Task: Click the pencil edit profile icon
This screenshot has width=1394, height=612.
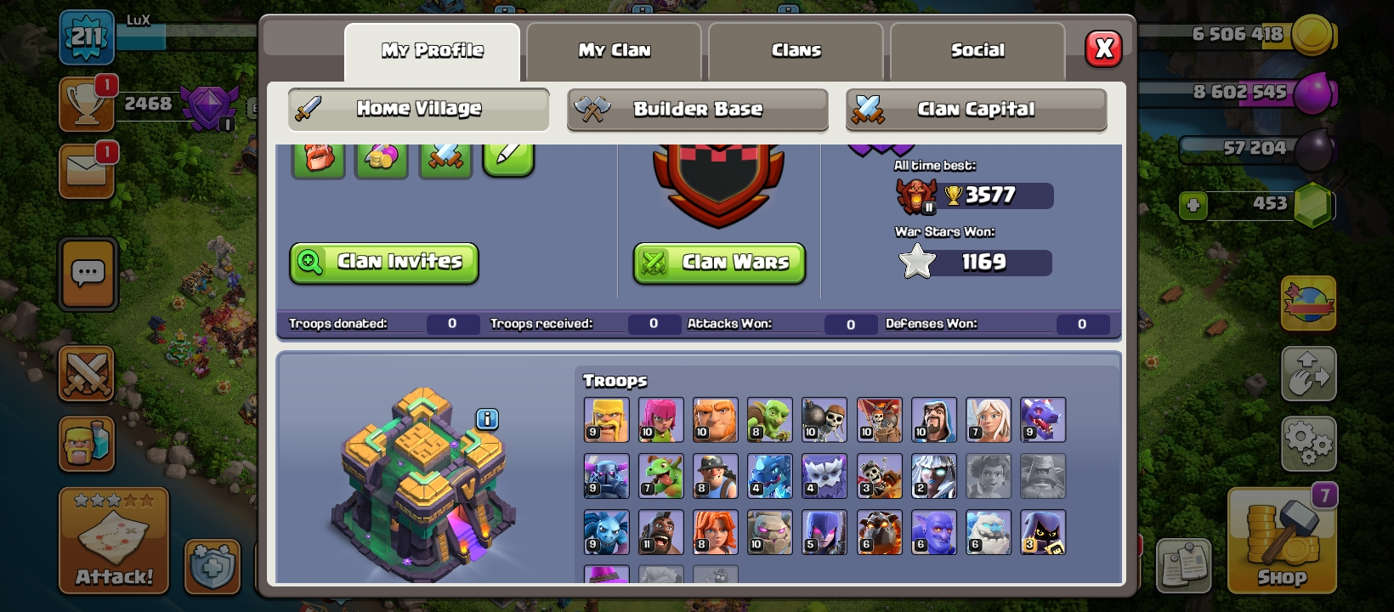Action: tap(508, 158)
